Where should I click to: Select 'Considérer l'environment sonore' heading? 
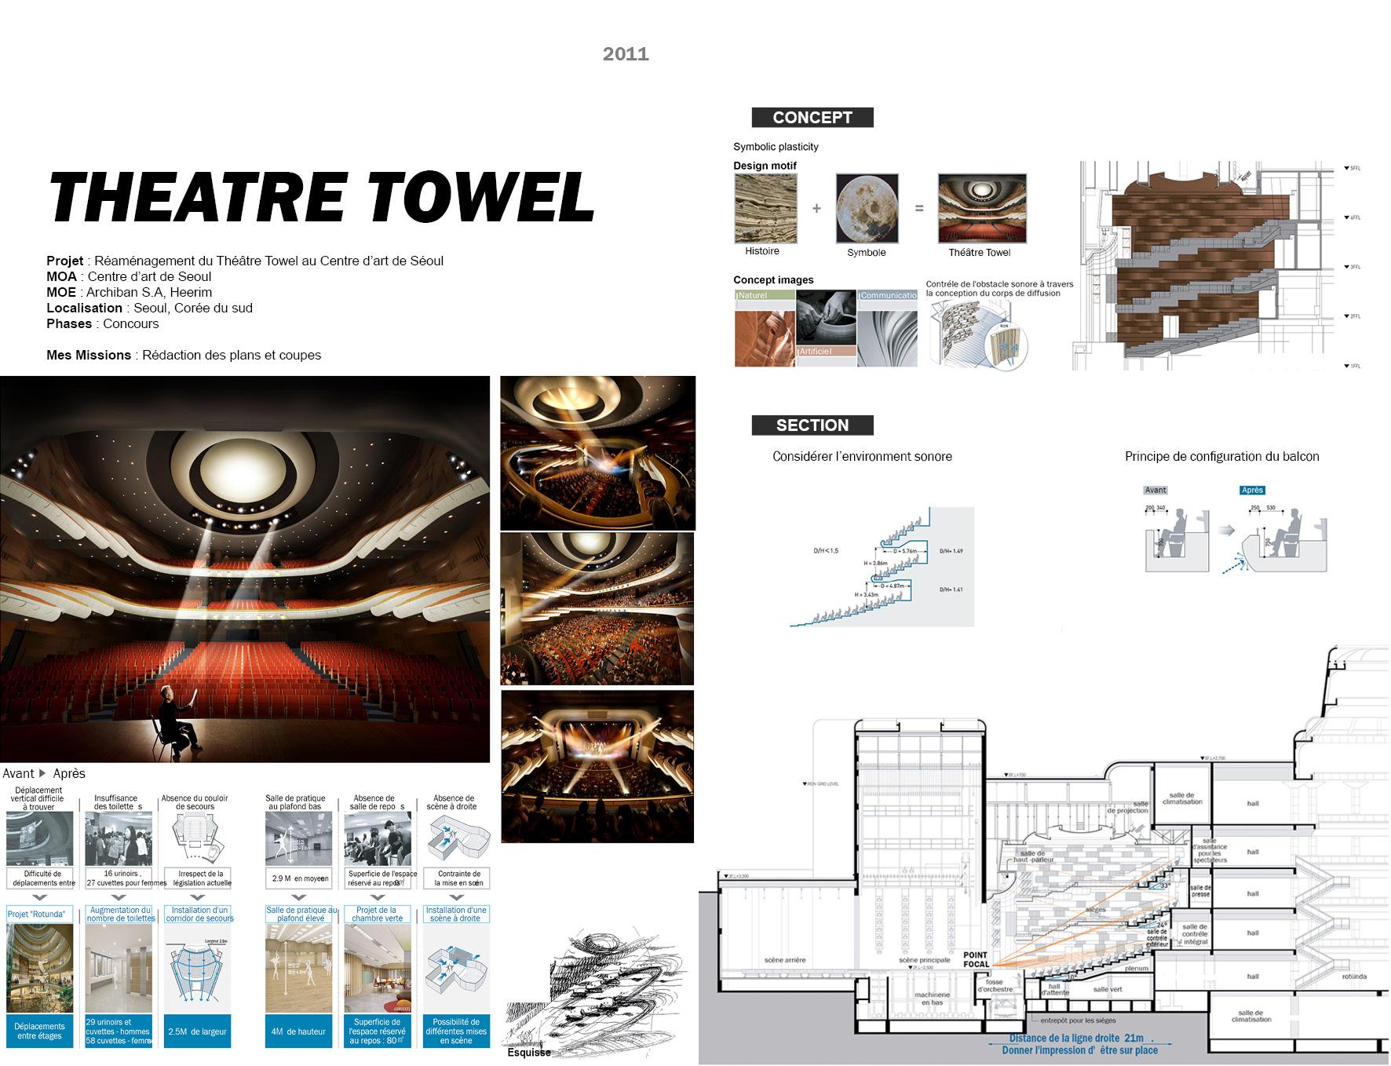[862, 456]
